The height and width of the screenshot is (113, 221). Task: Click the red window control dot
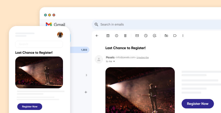click(x=54, y=15)
